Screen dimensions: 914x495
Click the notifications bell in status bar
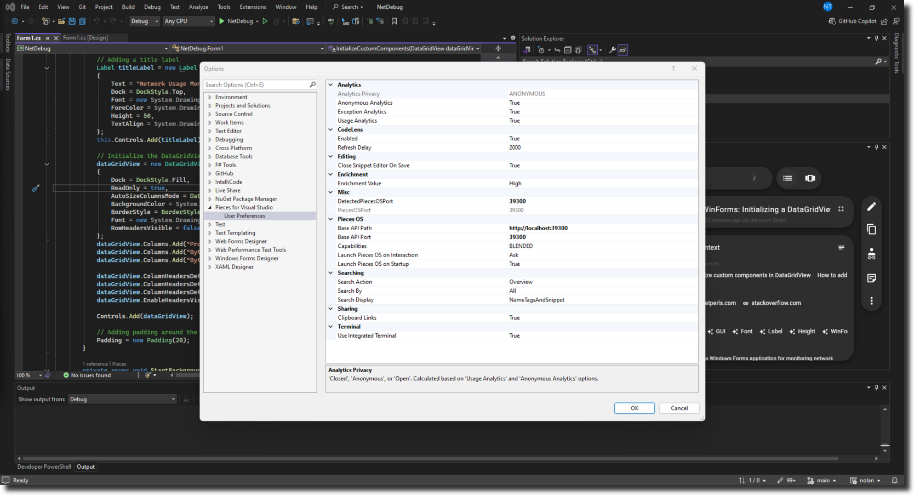point(895,480)
